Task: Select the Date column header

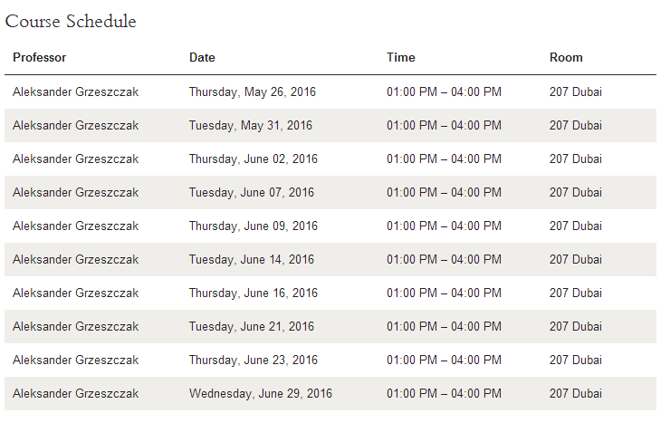Action: [202, 57]
